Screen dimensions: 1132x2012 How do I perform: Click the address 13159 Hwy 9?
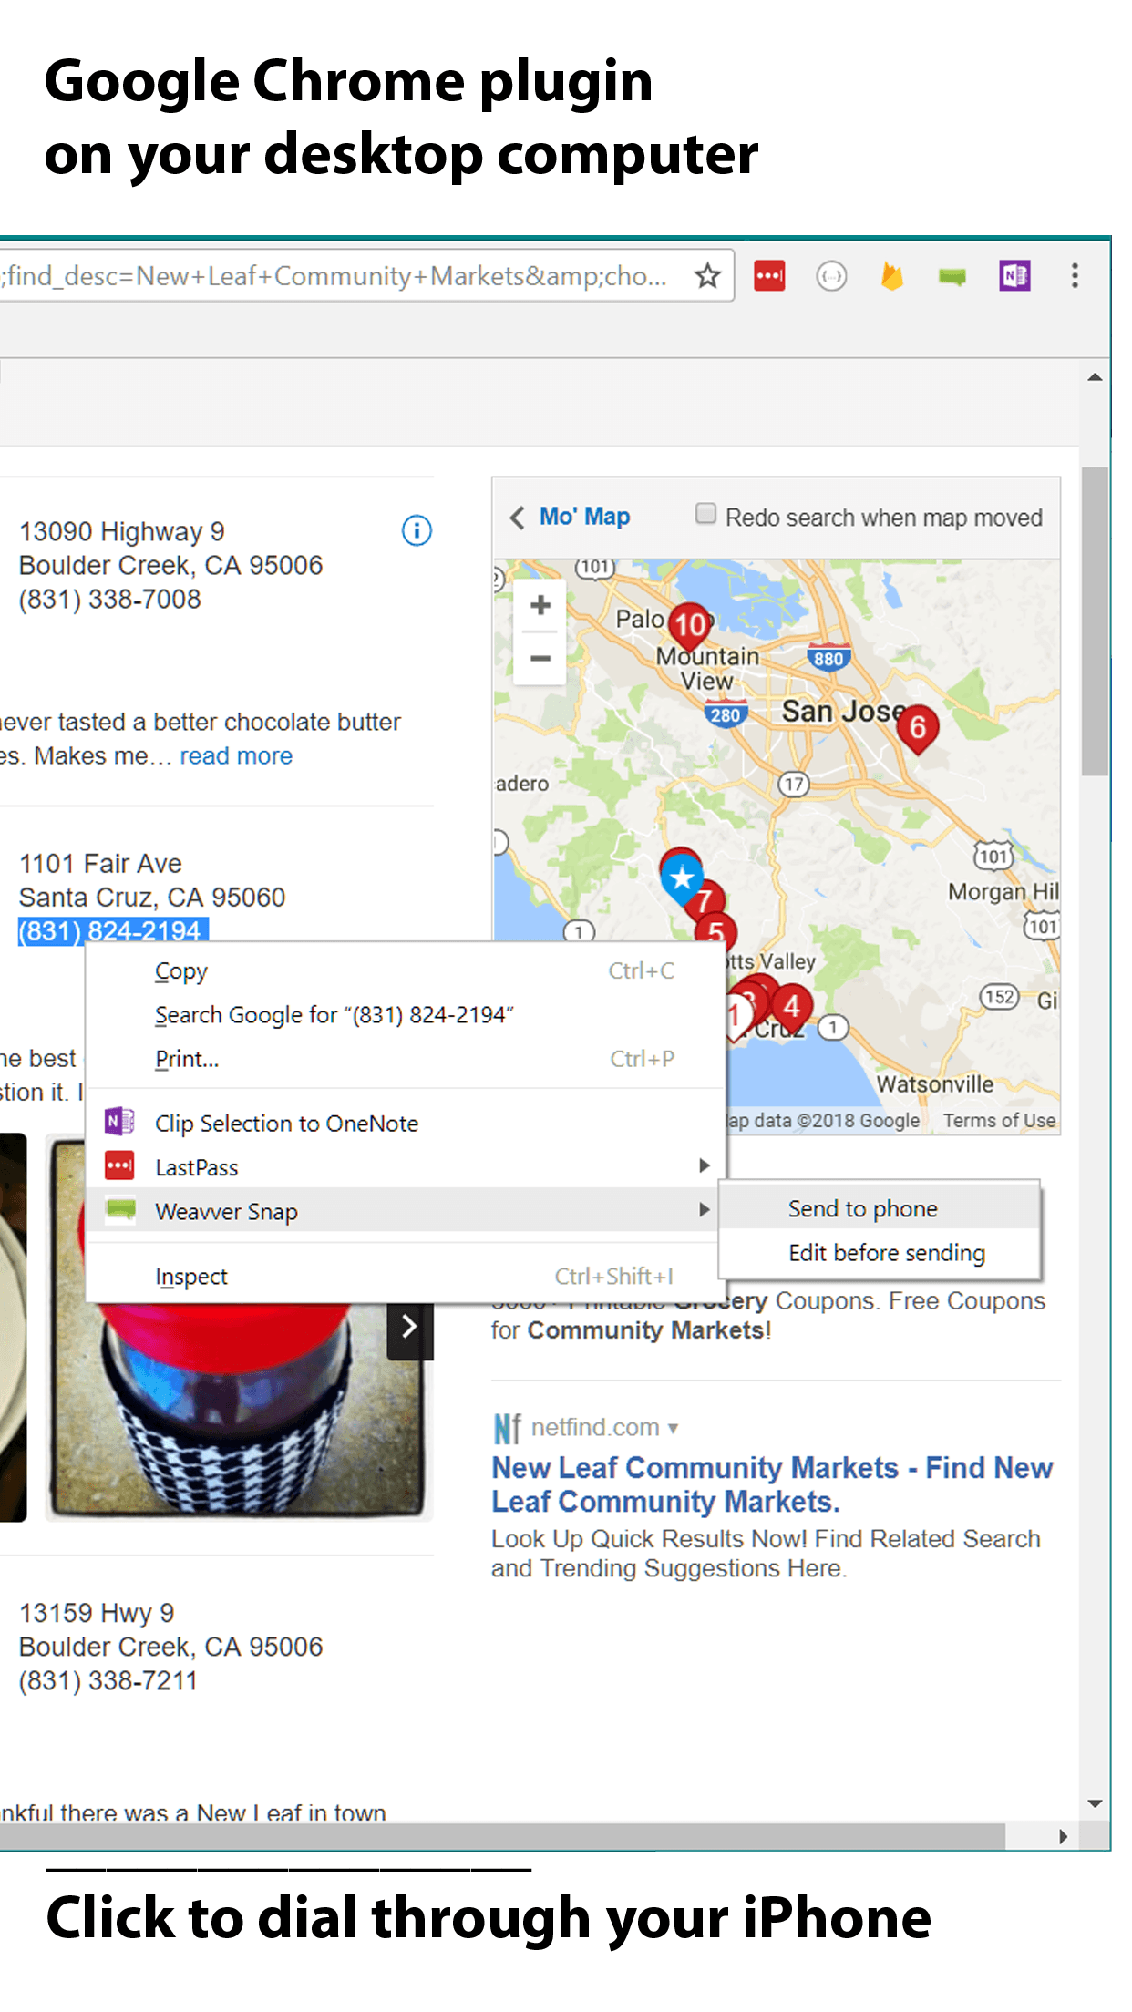point(97,1614)
